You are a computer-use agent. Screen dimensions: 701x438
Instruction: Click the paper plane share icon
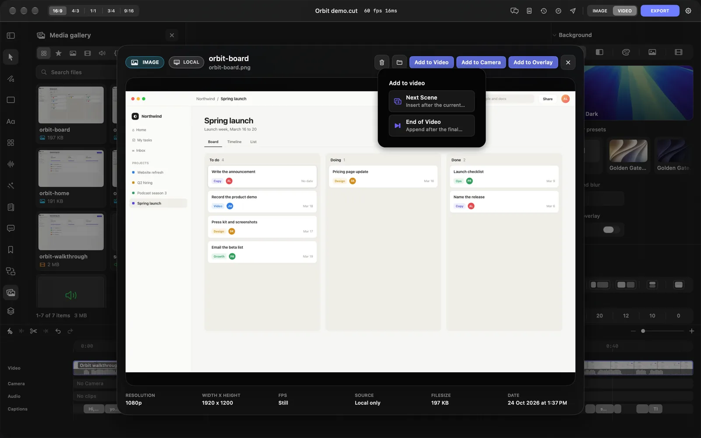[573, 11]
